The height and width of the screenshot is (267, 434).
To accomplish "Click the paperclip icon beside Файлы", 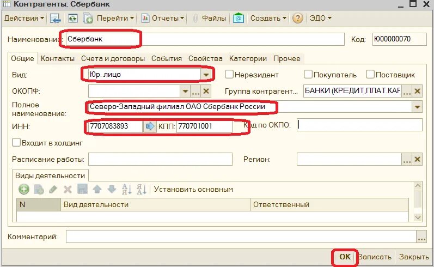I will [x=195, y=19].
